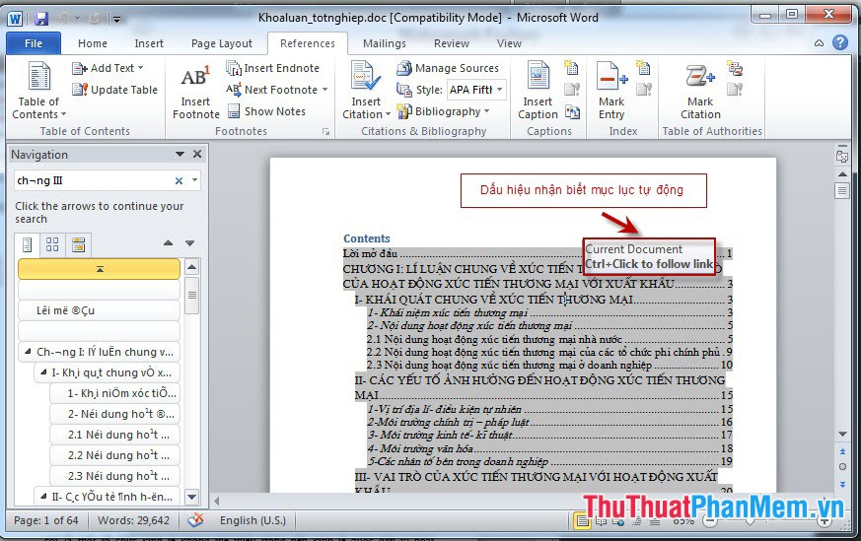Click the Add Text button
861x541 pixels.
pos(108,68)
